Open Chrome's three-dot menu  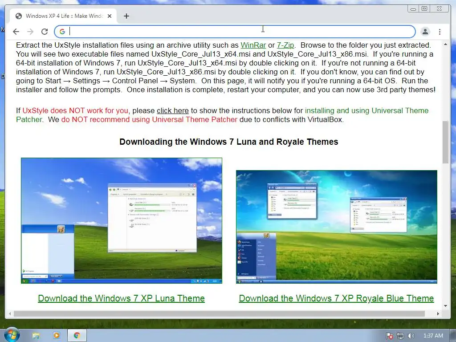[x=440, y=32]
